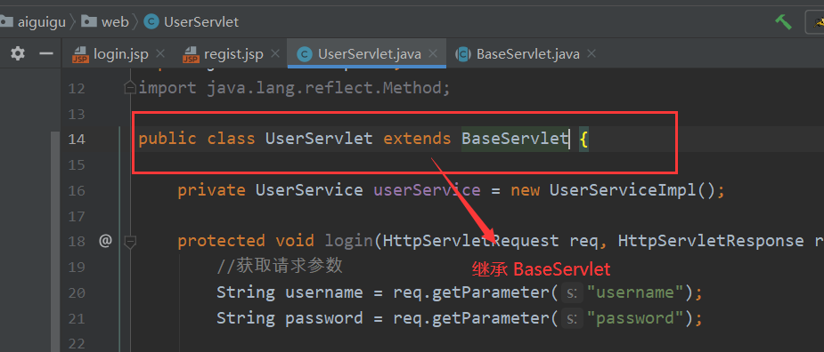824x352 pixels.
Task: Click the s: parameter hint on line 21
Action: pyautogui.click(x=572, y=318)
